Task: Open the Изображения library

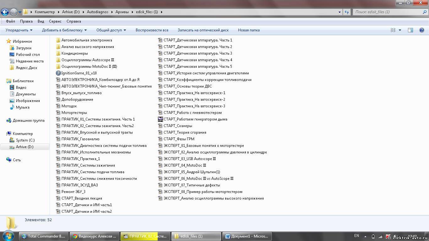Action: coord(28,101)
